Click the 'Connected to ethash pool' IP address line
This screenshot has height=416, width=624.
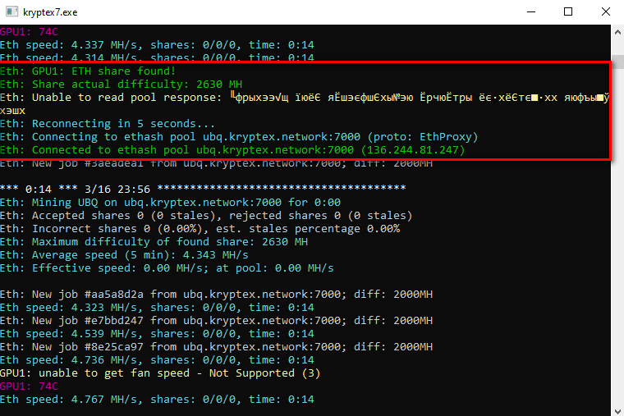click(232, 150)
